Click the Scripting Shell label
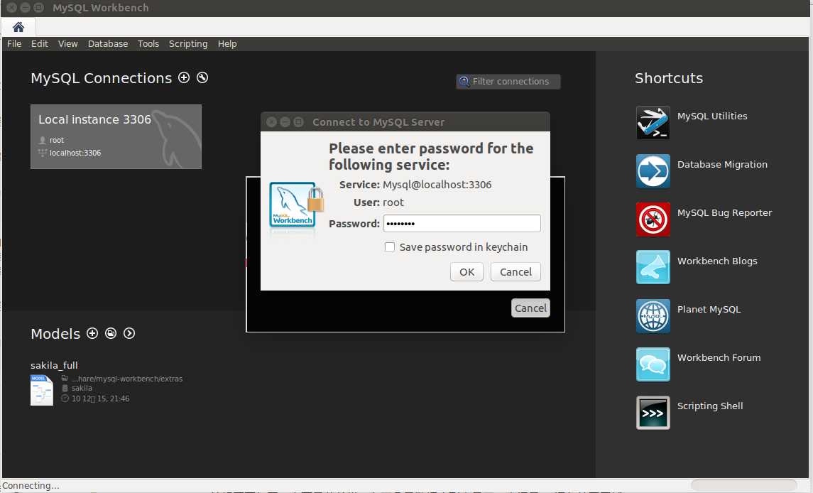This screenshot has width=813, height=493. [710, 406]
